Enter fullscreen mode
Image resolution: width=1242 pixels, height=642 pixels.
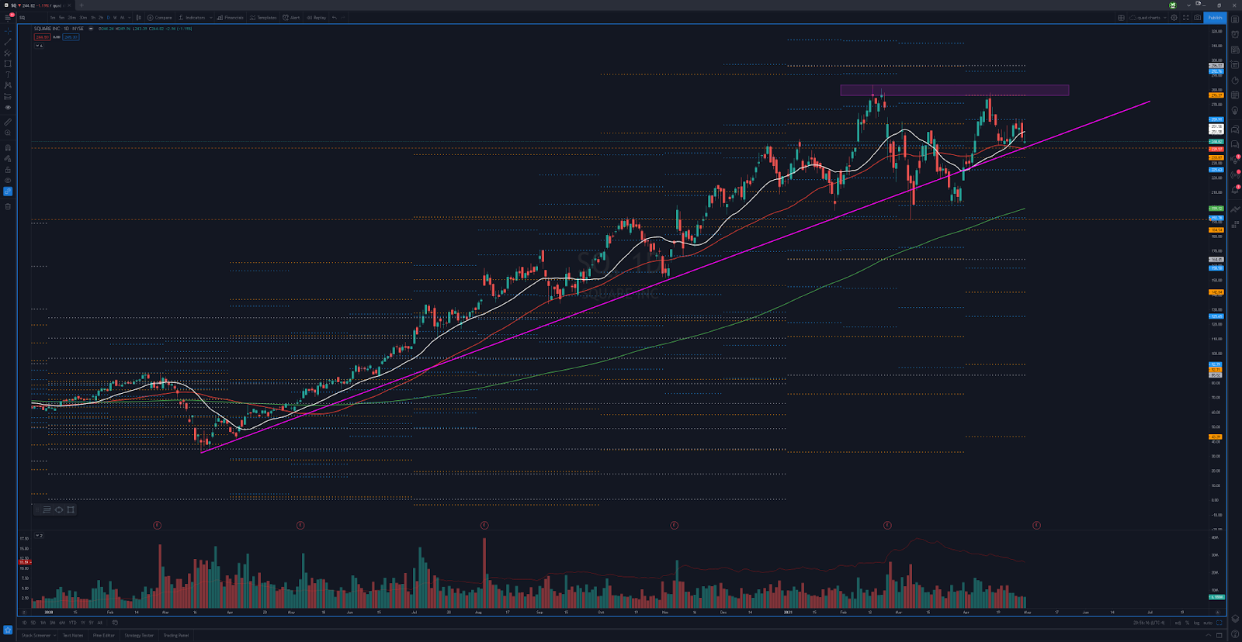pyautogui.click(x=1185, y=18)
